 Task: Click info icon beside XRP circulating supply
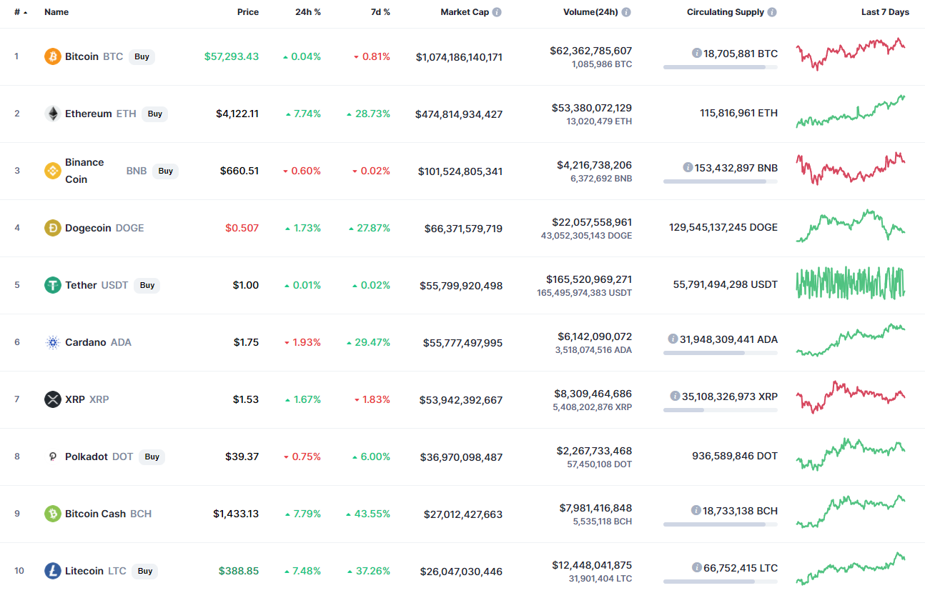point(675,396)
